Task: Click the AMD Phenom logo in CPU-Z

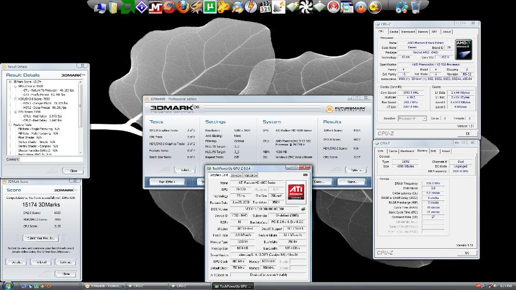Action: tap(464, 50)
